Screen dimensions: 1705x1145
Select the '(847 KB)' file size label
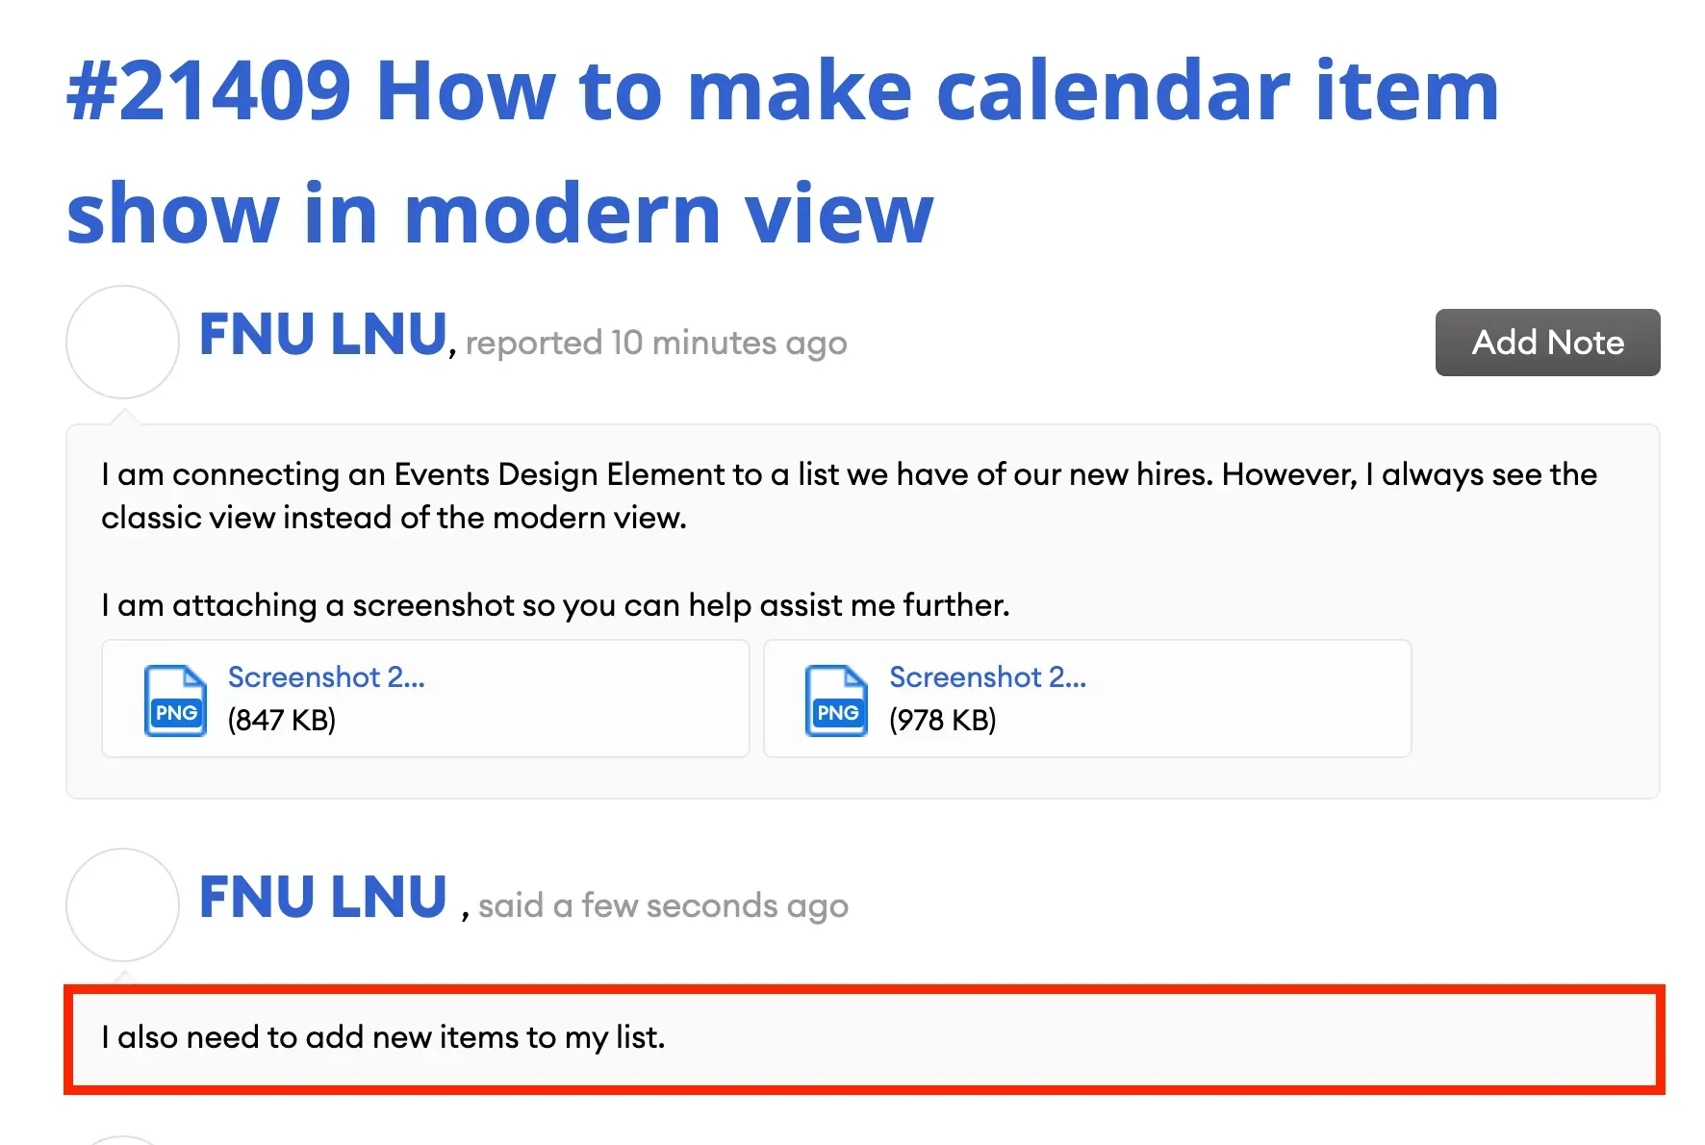[282, 720]
